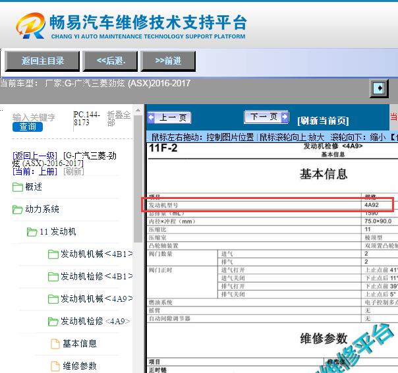The height and width of the screenshot is (373, 398).
Task: Click the 阀门正时 row label
Action: click(x=160, y=270)
